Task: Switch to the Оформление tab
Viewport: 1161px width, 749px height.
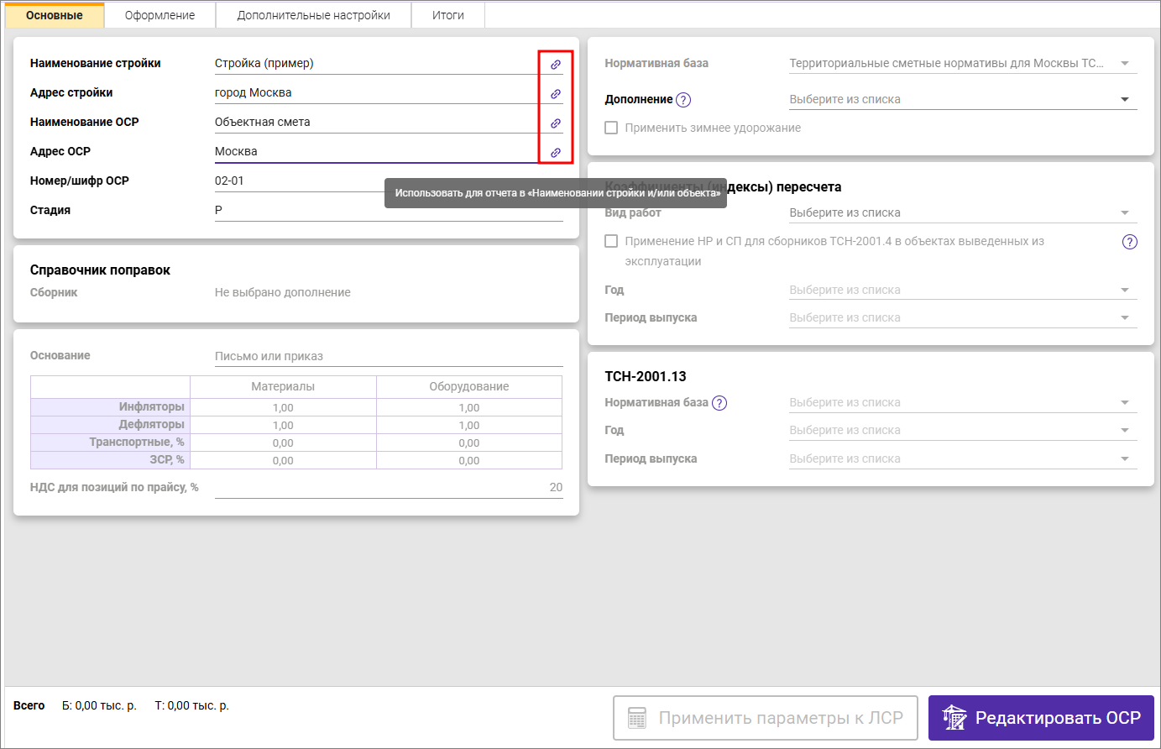Action: pos(160,15)
